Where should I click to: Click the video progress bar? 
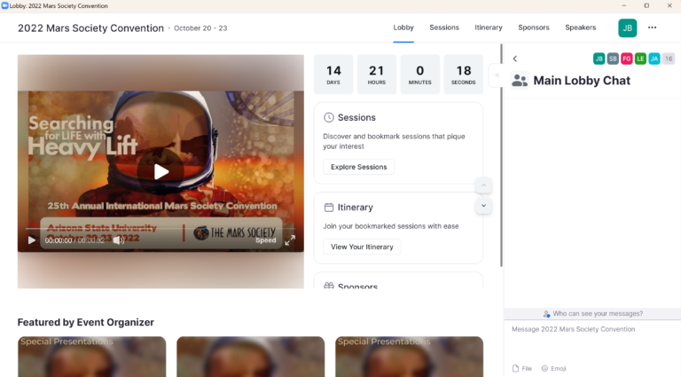(x=160, y=229)
